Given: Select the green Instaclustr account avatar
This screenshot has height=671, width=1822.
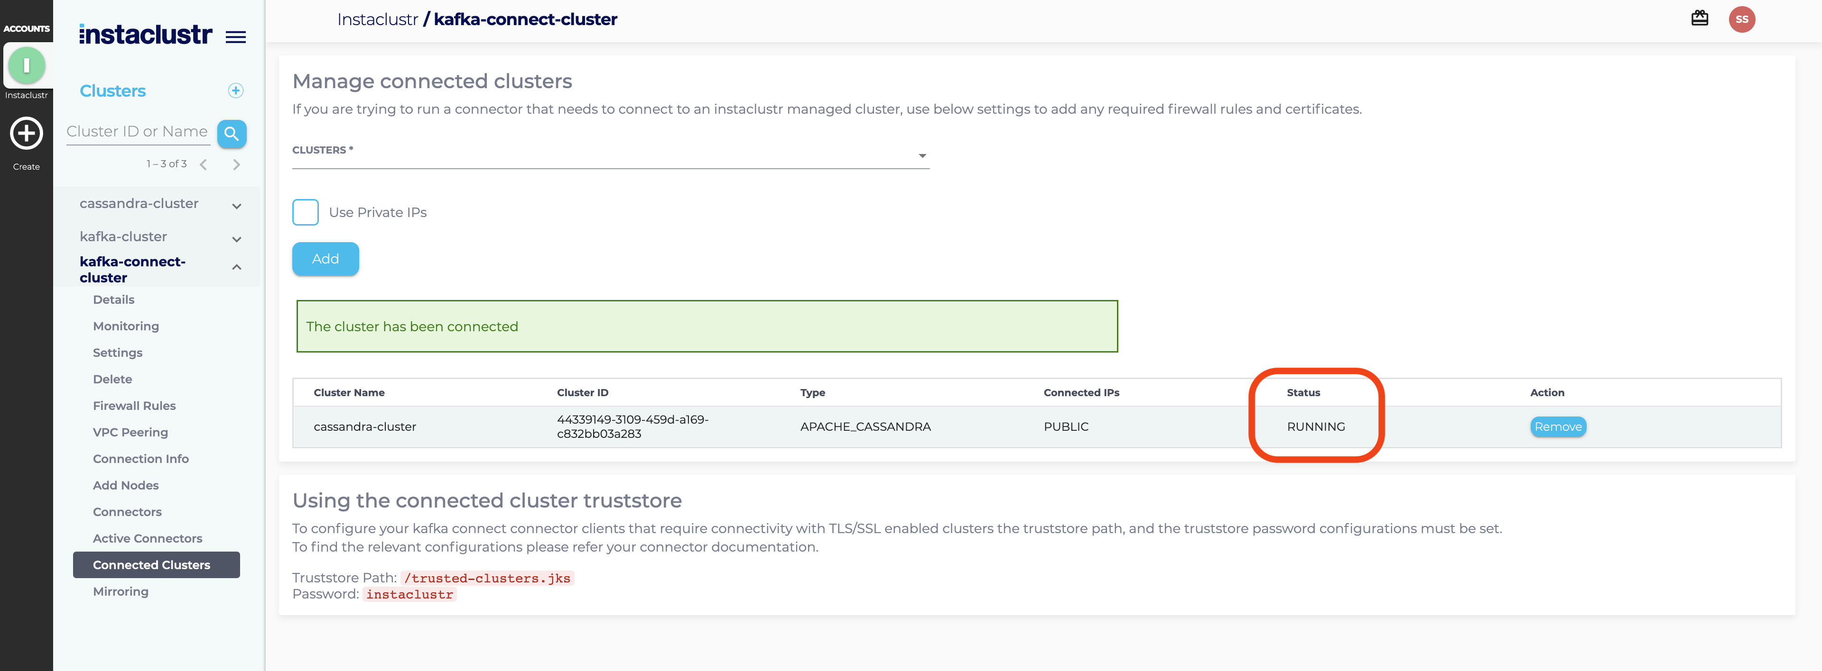Looking at the screenshot, I should coord(26,66).
